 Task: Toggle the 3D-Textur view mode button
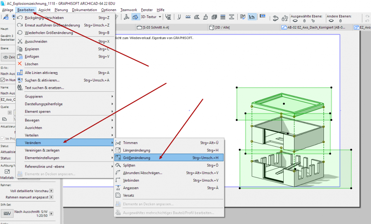point(136,17)
